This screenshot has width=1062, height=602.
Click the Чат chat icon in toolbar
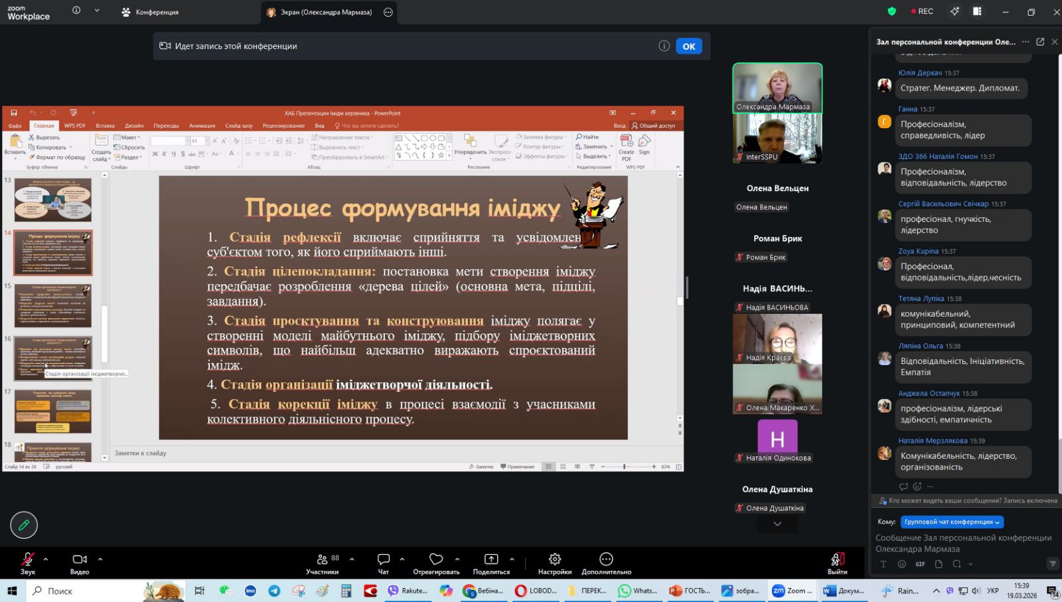(383, 560)
